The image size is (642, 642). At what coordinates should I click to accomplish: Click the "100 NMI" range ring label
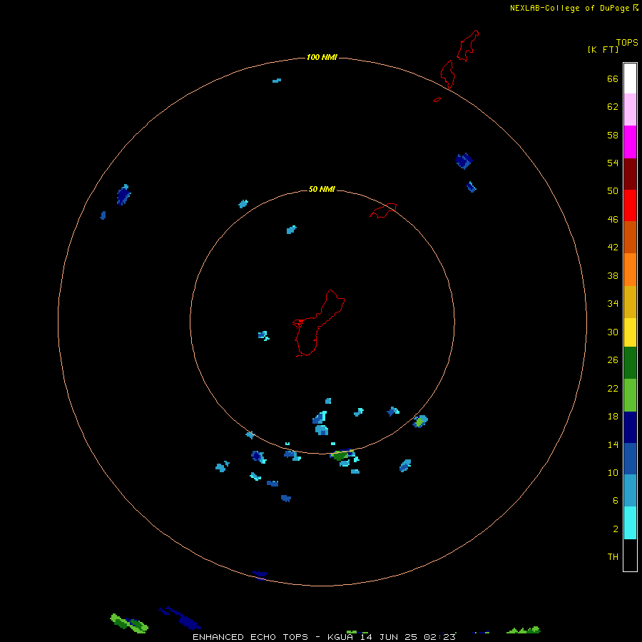pos(322,57)
